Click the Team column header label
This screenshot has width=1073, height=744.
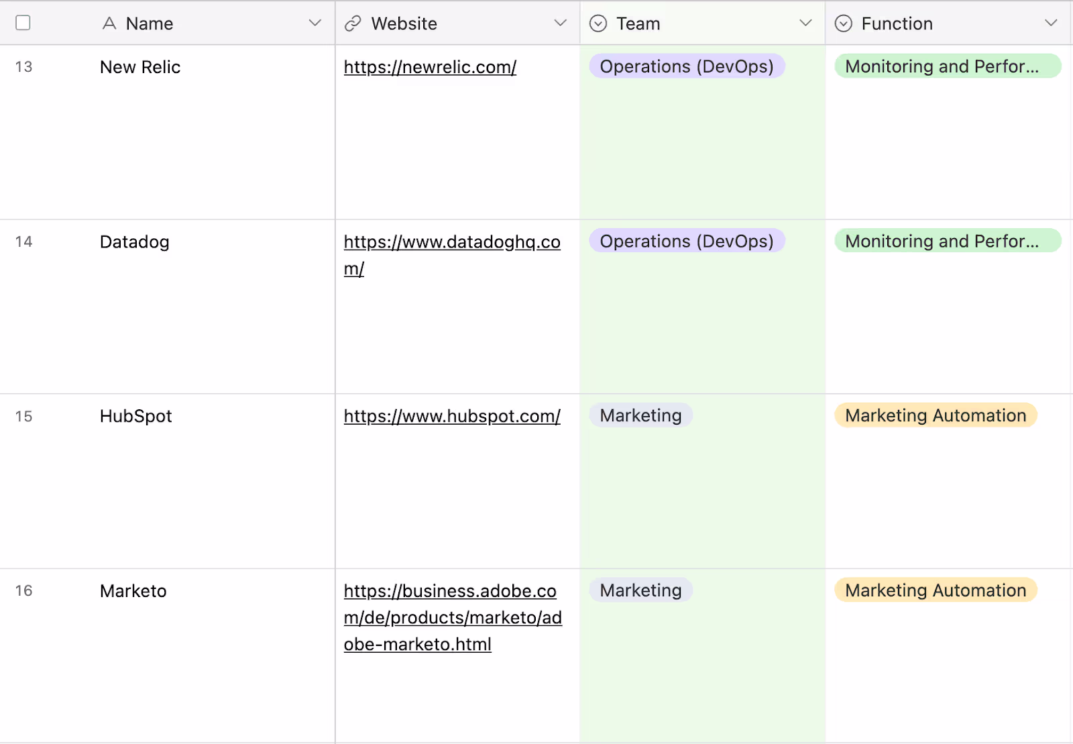[x=638, y=23]
